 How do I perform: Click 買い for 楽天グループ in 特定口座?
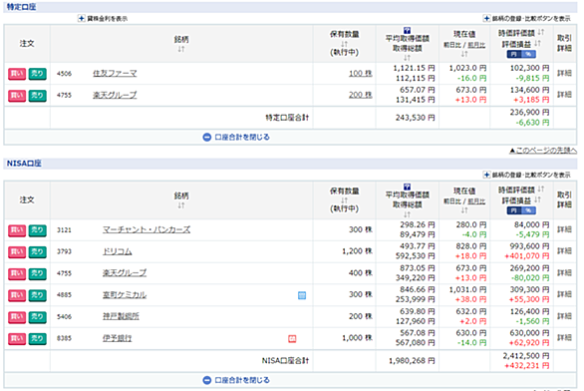[17, 96]
